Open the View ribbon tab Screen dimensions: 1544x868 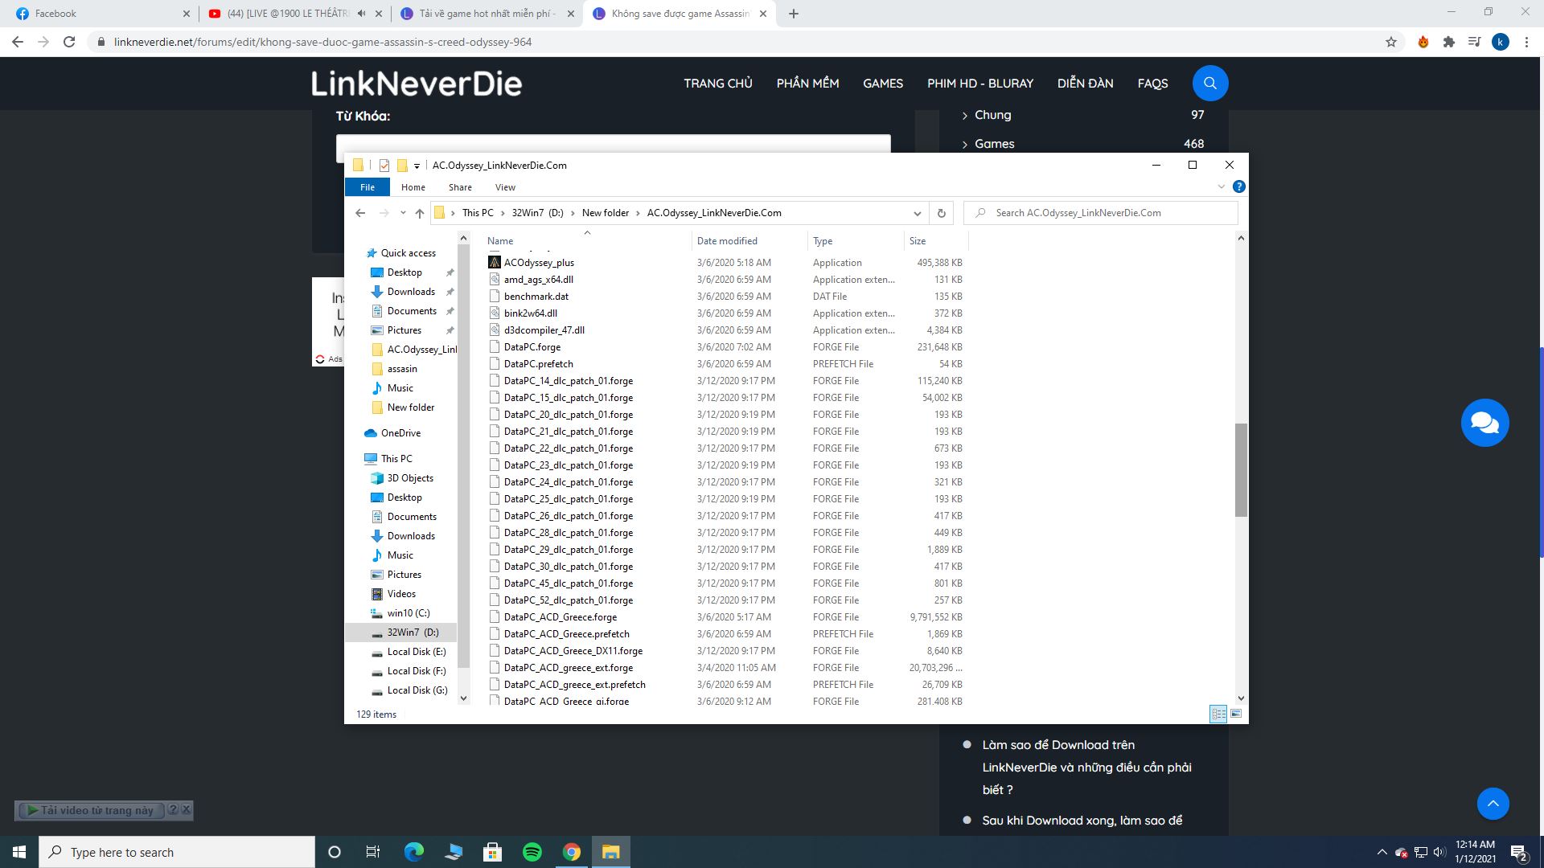[505, 187]
